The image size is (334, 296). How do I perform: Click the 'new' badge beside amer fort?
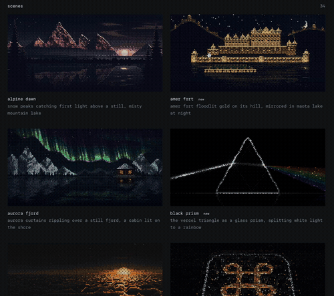[x=201, y=100]
